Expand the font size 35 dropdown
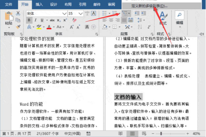Screen dimensions: 206x137 [x=81, y=13]
